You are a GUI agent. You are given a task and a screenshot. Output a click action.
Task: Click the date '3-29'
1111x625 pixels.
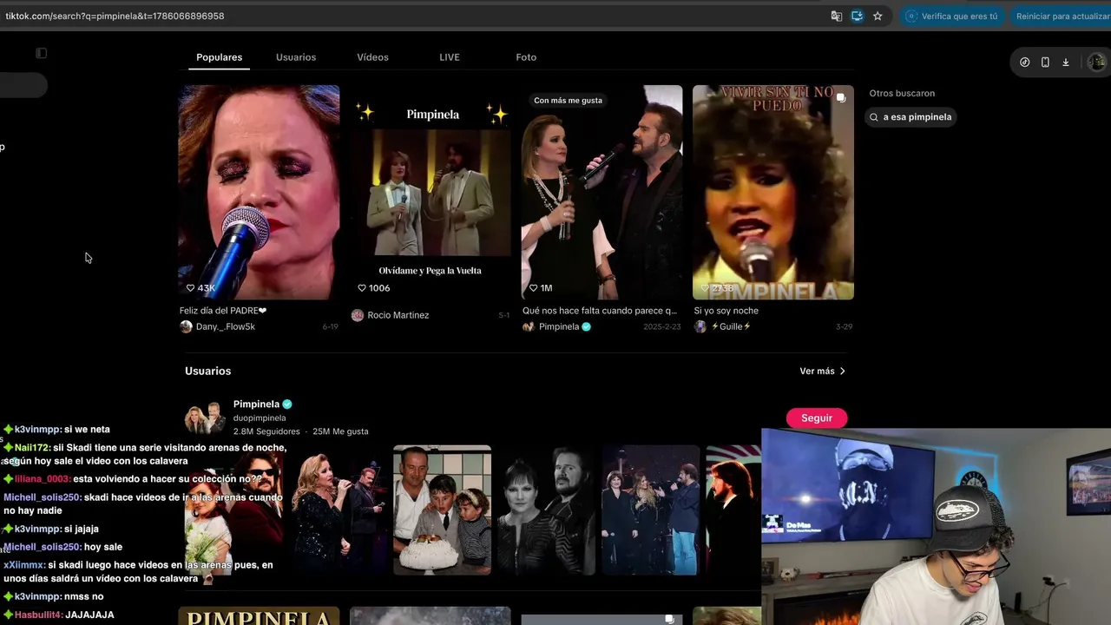pos(845,327)
